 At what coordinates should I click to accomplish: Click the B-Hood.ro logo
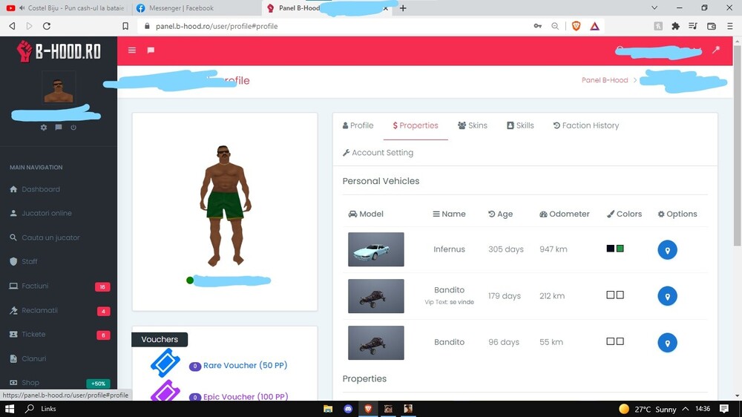pos(59,51)
